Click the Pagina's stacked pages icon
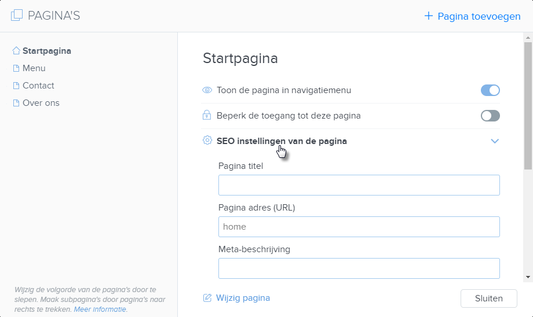 [x=17, y=16]
